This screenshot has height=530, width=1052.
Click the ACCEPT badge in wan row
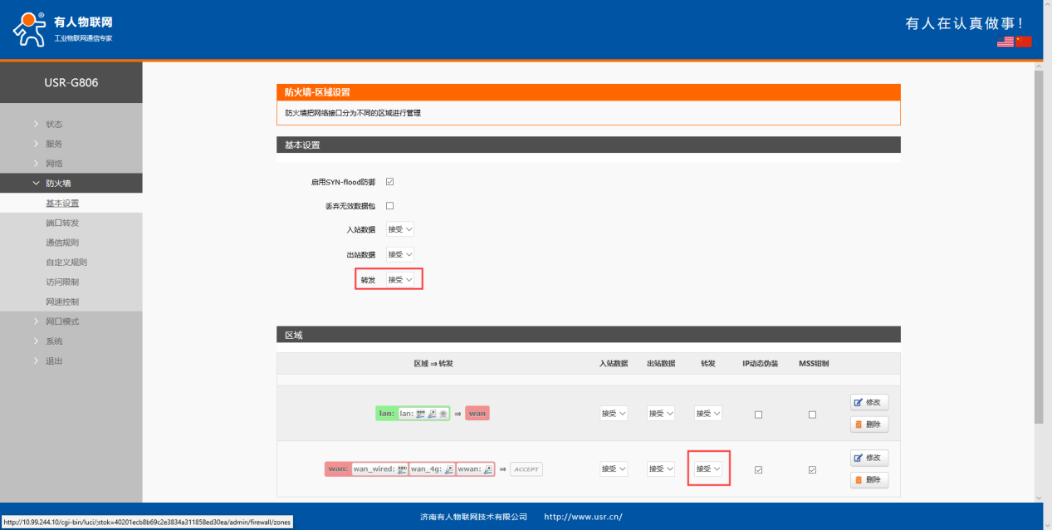click(526, 469)
